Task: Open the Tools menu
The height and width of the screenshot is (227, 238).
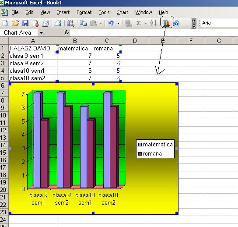Action: 104,12
